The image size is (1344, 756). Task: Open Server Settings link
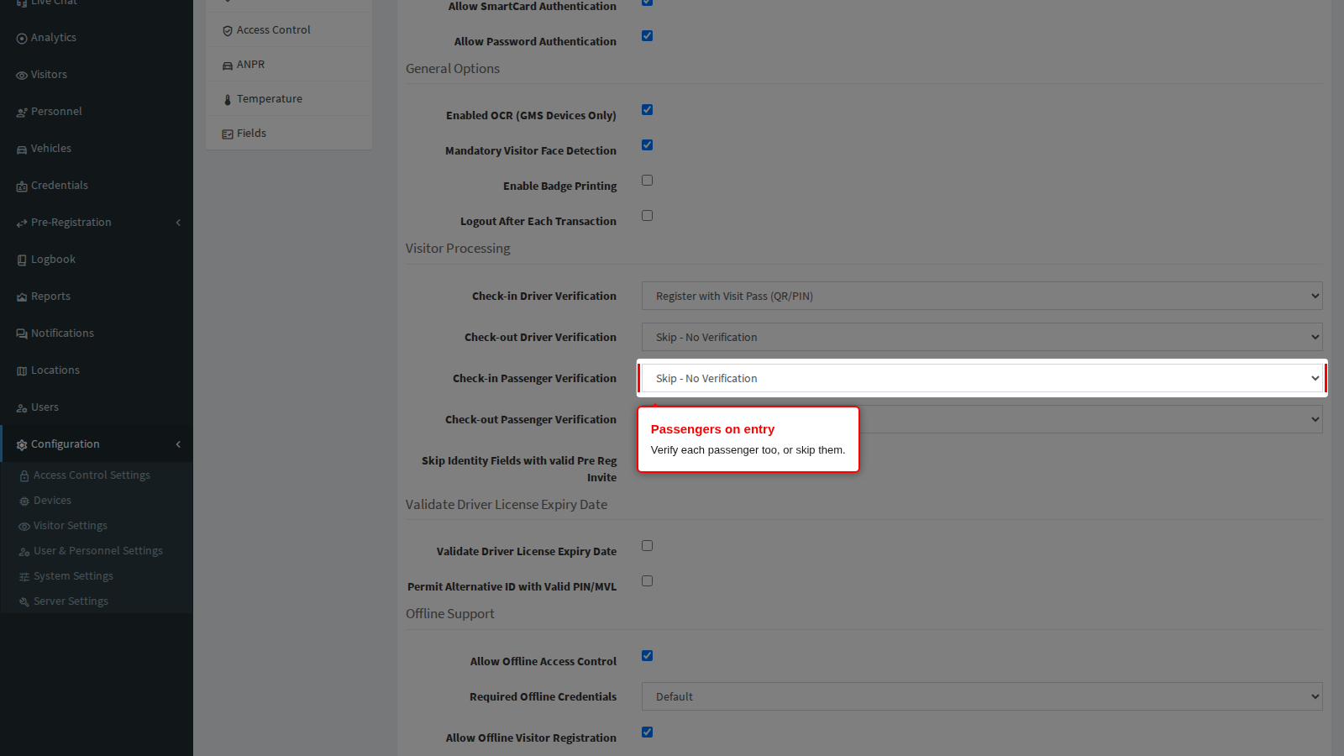[x=97, y=601]
